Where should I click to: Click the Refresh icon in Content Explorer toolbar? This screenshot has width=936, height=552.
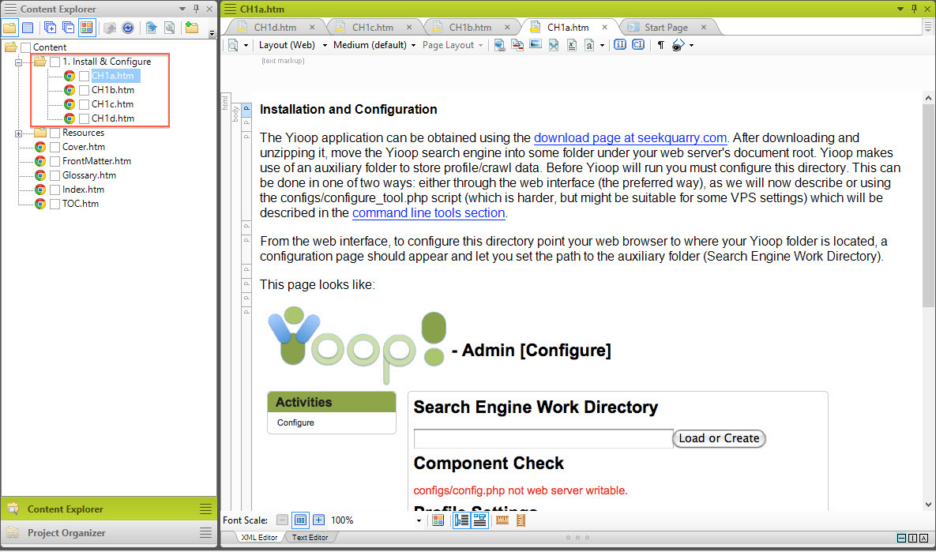127,28
